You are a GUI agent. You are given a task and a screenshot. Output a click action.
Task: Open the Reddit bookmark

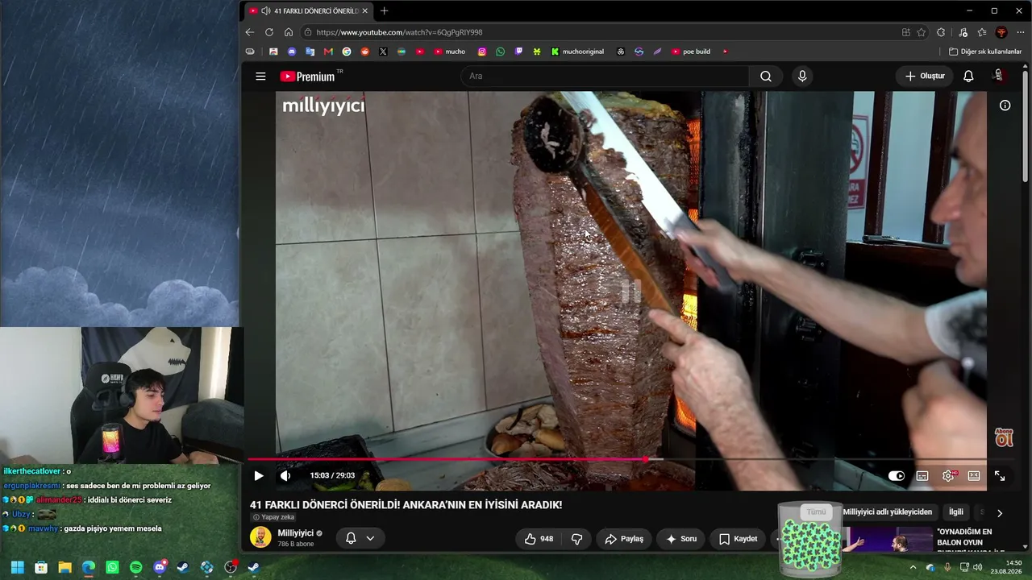pos(365,52)
